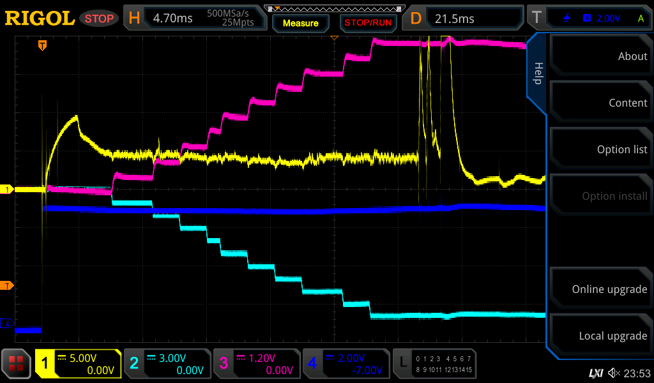Click the LXI network status icon
The width and height of the screenshot is (654, 383).
coord(595,373)
